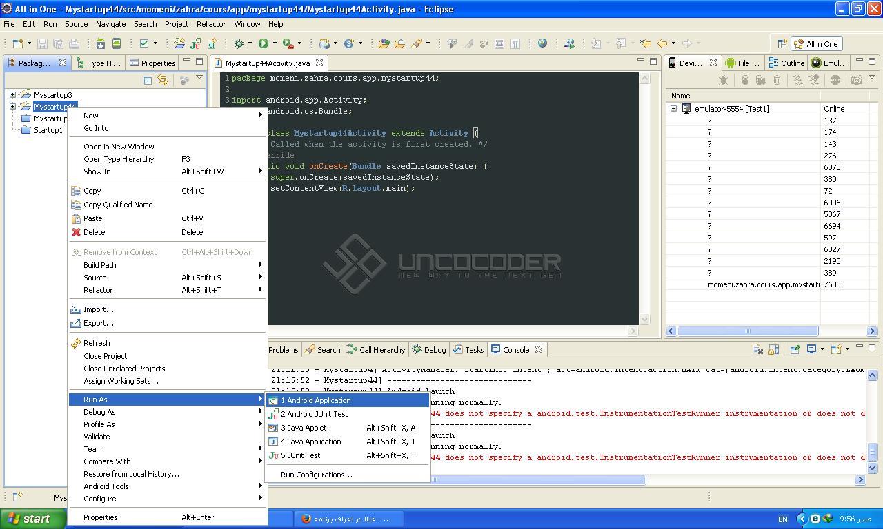
Task: Switch to the Type Hierarchy tab
Action: coord(98,63)
